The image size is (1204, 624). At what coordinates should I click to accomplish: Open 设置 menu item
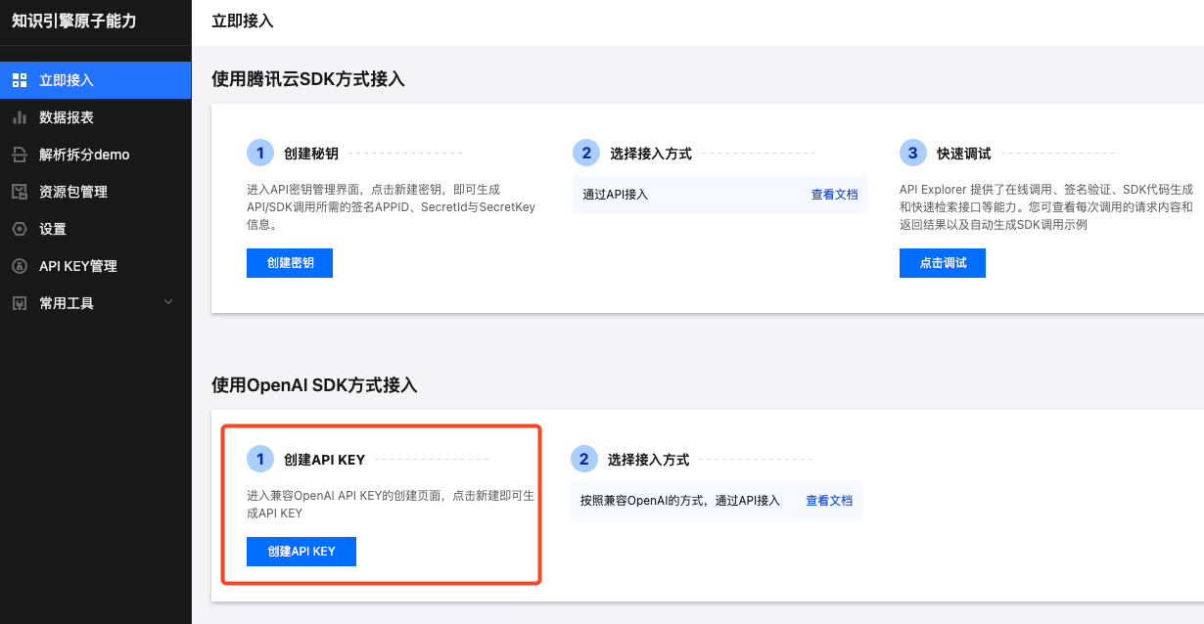click(x=96, y=229)
